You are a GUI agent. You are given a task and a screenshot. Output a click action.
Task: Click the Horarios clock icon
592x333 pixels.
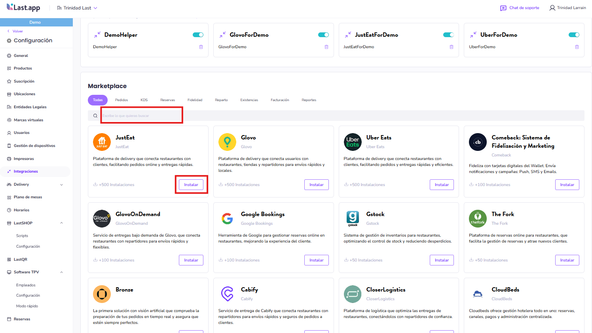[x=9, y=210]
